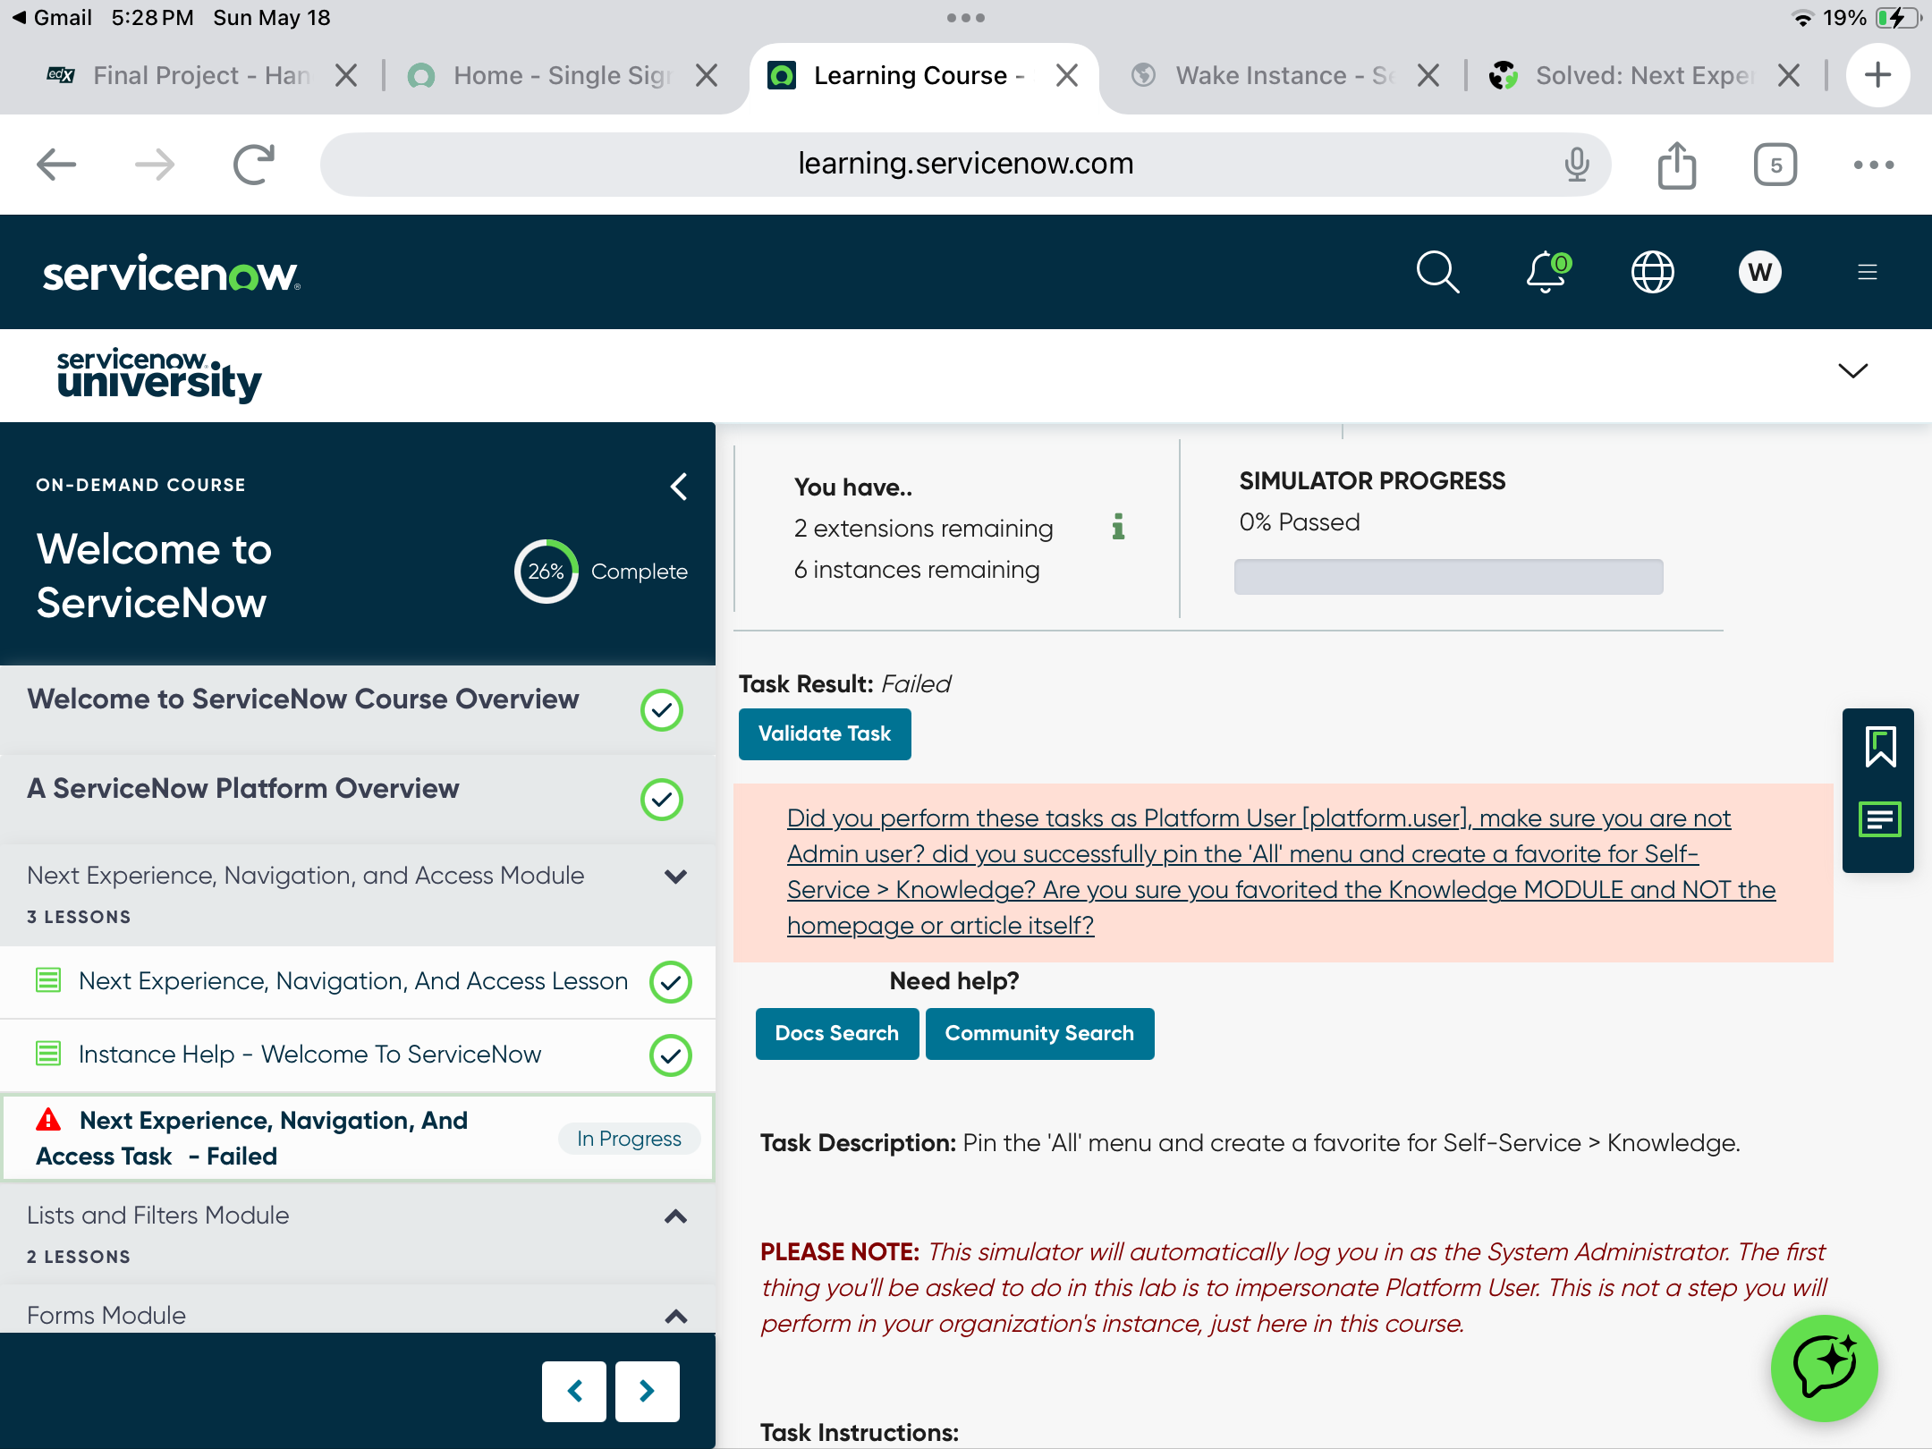Image resolution: width=1932 pixels, height=1449 pixels.
Task: Expand Lists and Filters Module
Action: (x=676, y=1216)
